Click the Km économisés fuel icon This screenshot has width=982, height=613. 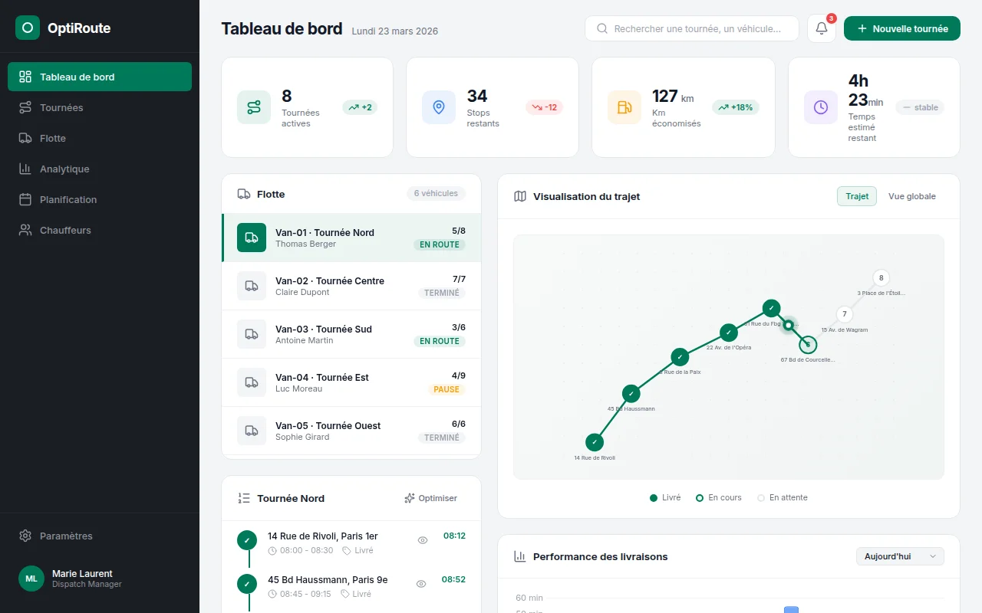point(624,107)
